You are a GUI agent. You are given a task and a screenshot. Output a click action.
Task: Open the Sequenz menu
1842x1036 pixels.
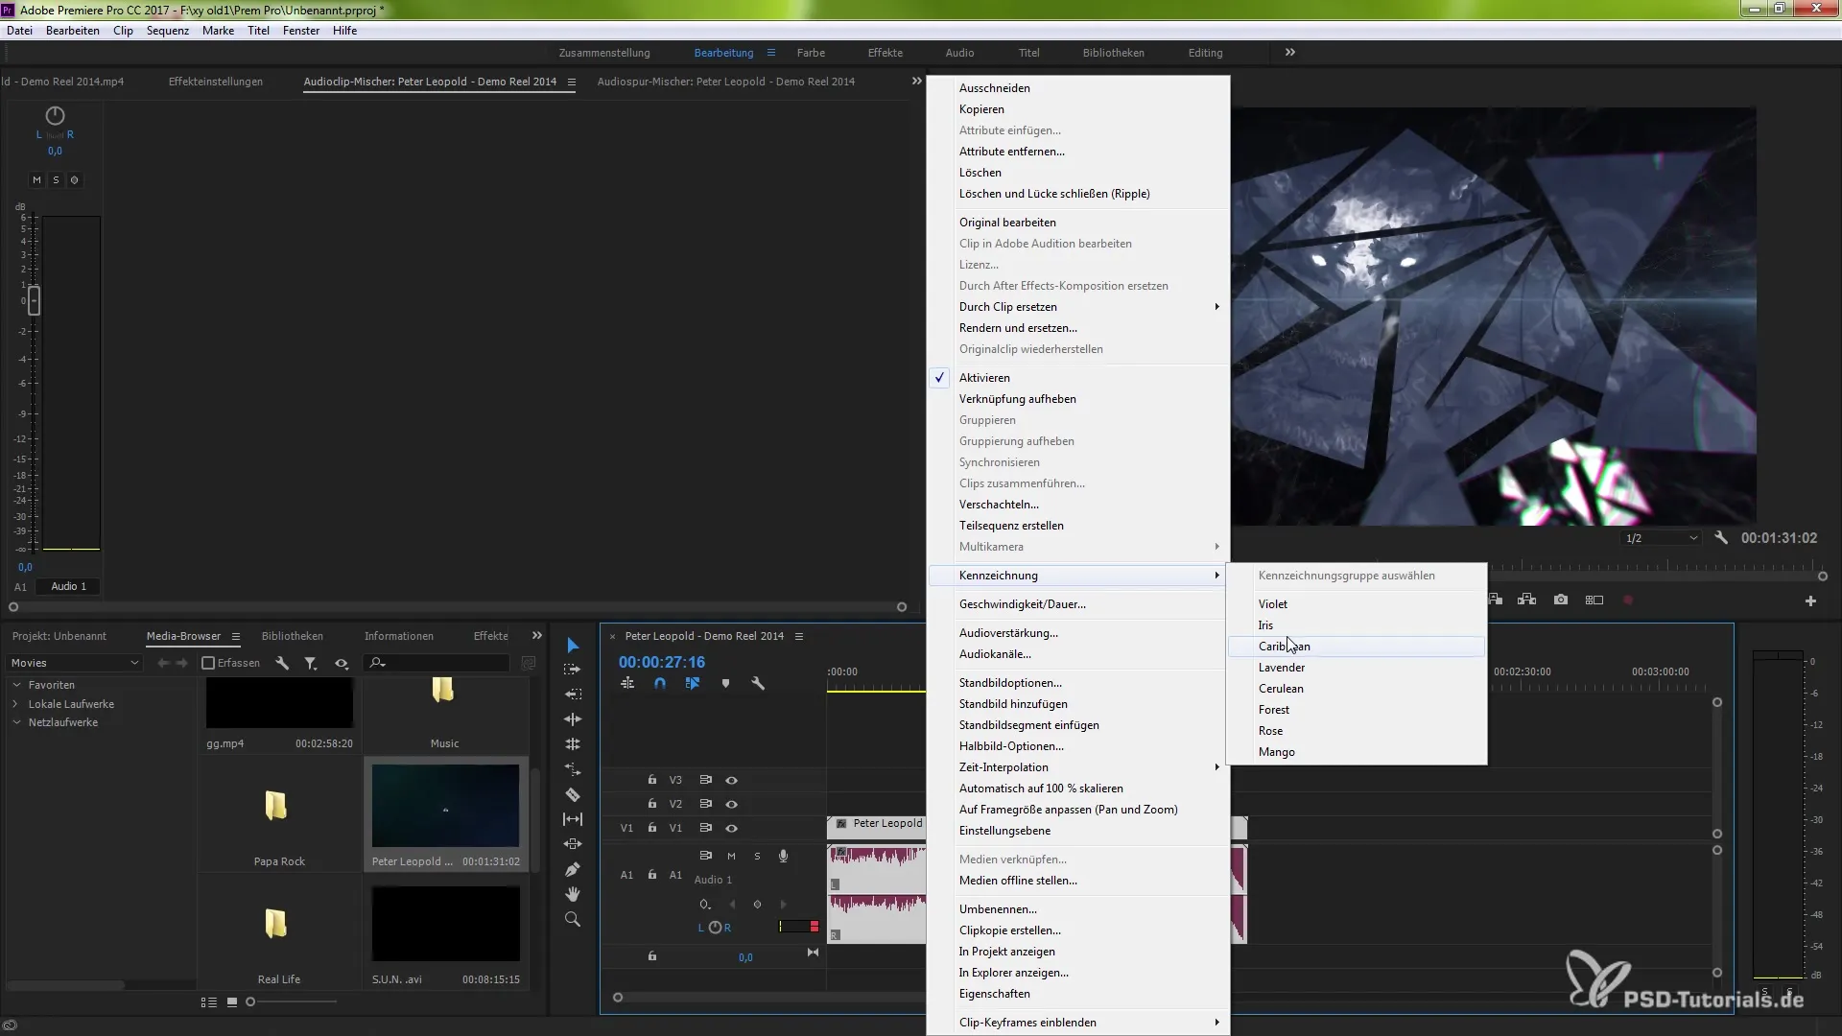click(x=168, y=31)
